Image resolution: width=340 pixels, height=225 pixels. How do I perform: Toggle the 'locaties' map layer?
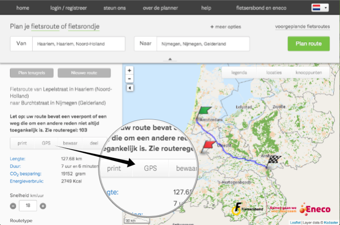[274, 72]
